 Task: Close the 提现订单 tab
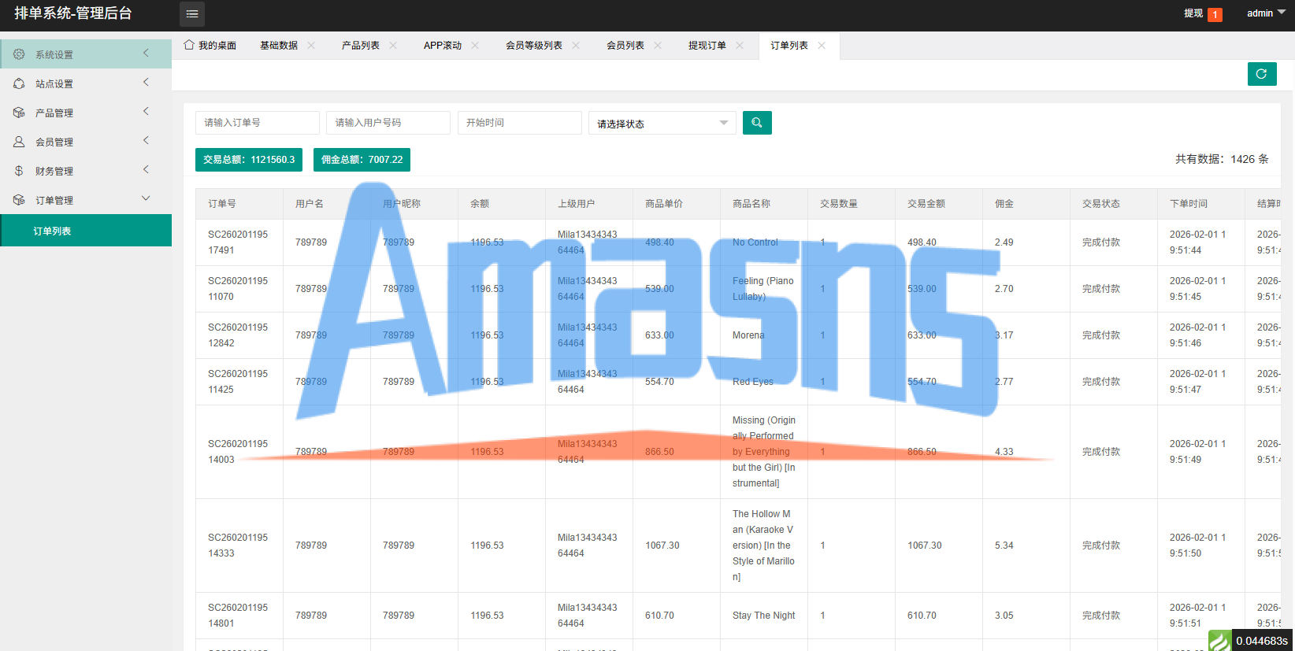(x=740, y=46)
